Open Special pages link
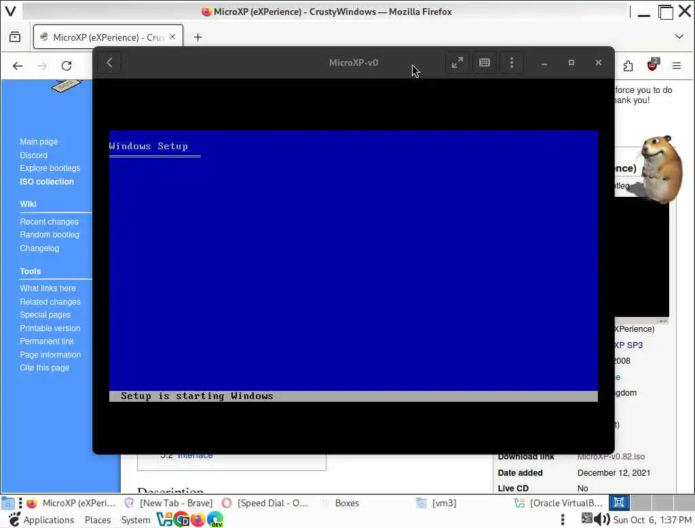The image size is (695, 528). click(x=45, y=315)
